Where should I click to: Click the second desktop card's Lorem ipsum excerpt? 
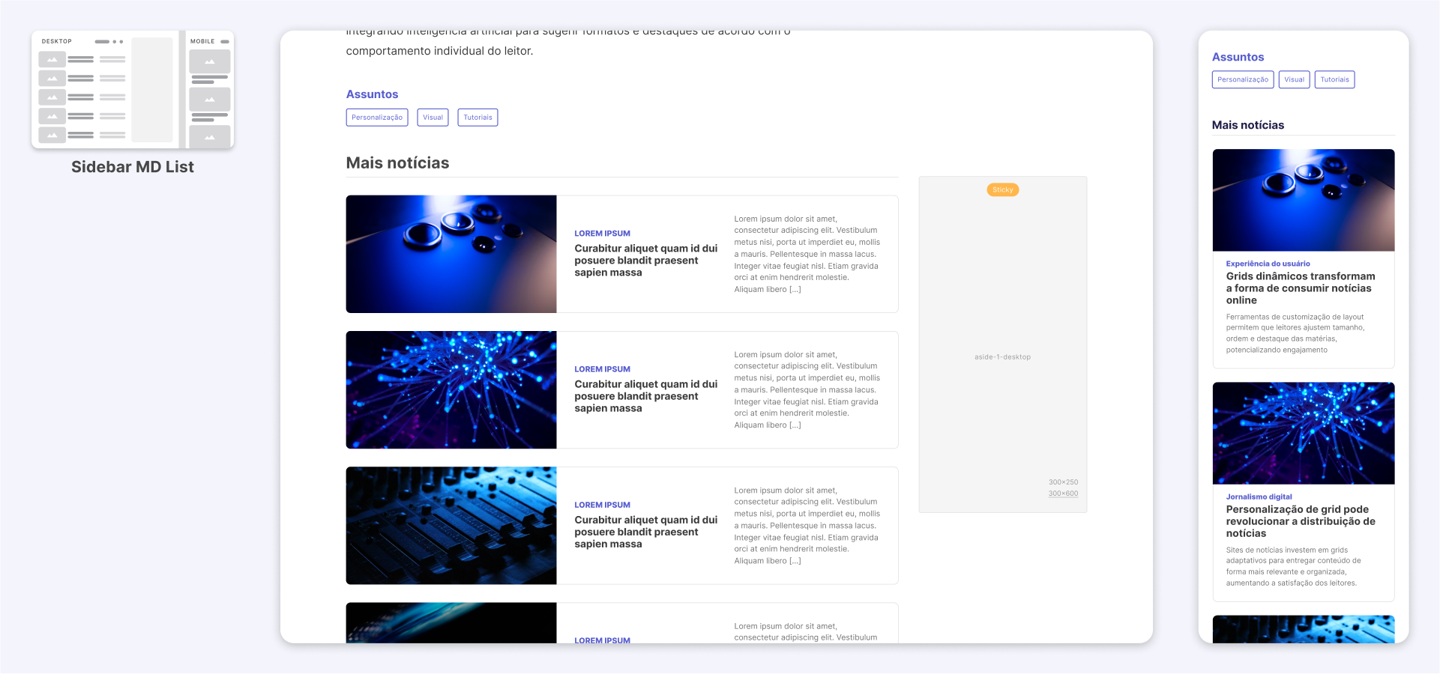(807, 390)
